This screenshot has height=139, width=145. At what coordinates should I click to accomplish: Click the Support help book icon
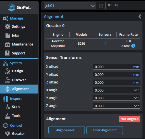[8, 53]
